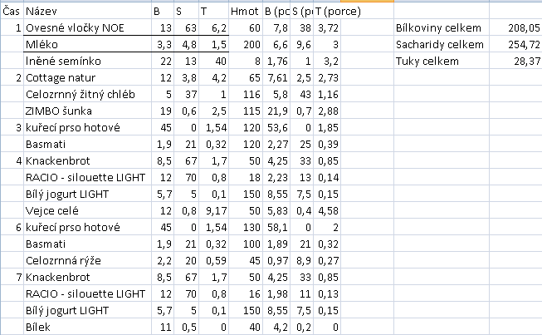Click the 'T (porce)' header cell

[327, 11]
